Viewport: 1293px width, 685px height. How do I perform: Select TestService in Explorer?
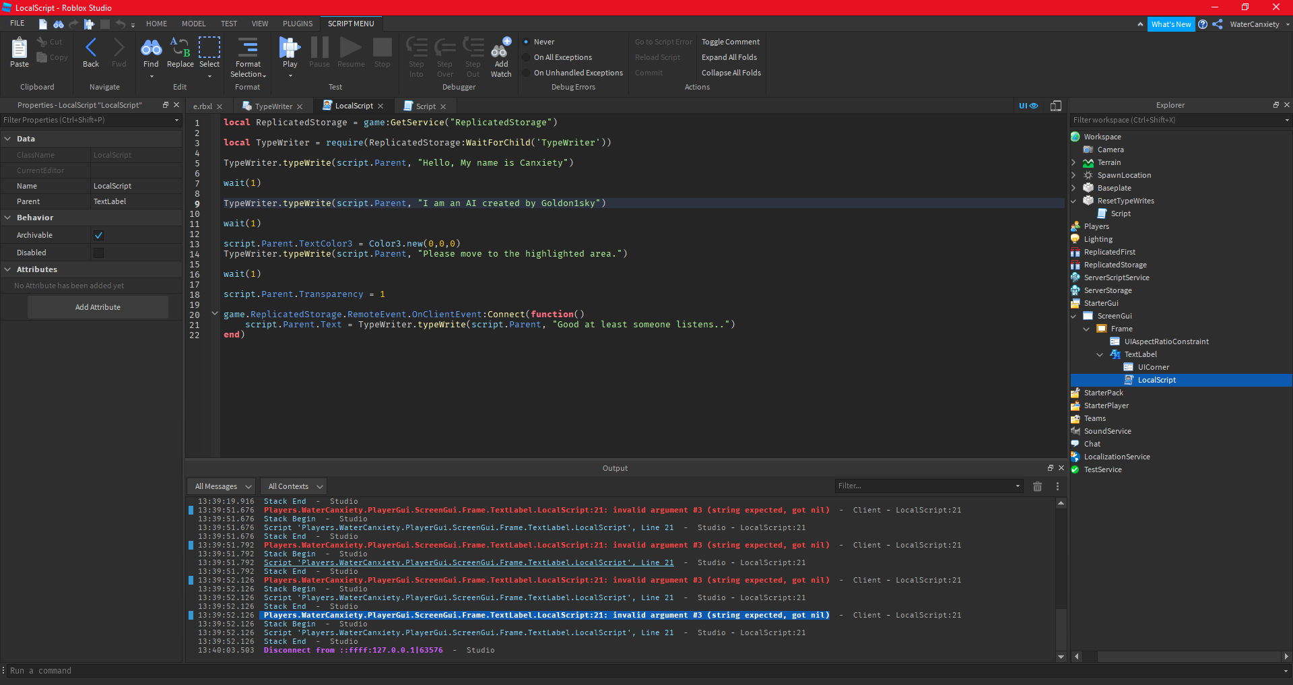1102,469
